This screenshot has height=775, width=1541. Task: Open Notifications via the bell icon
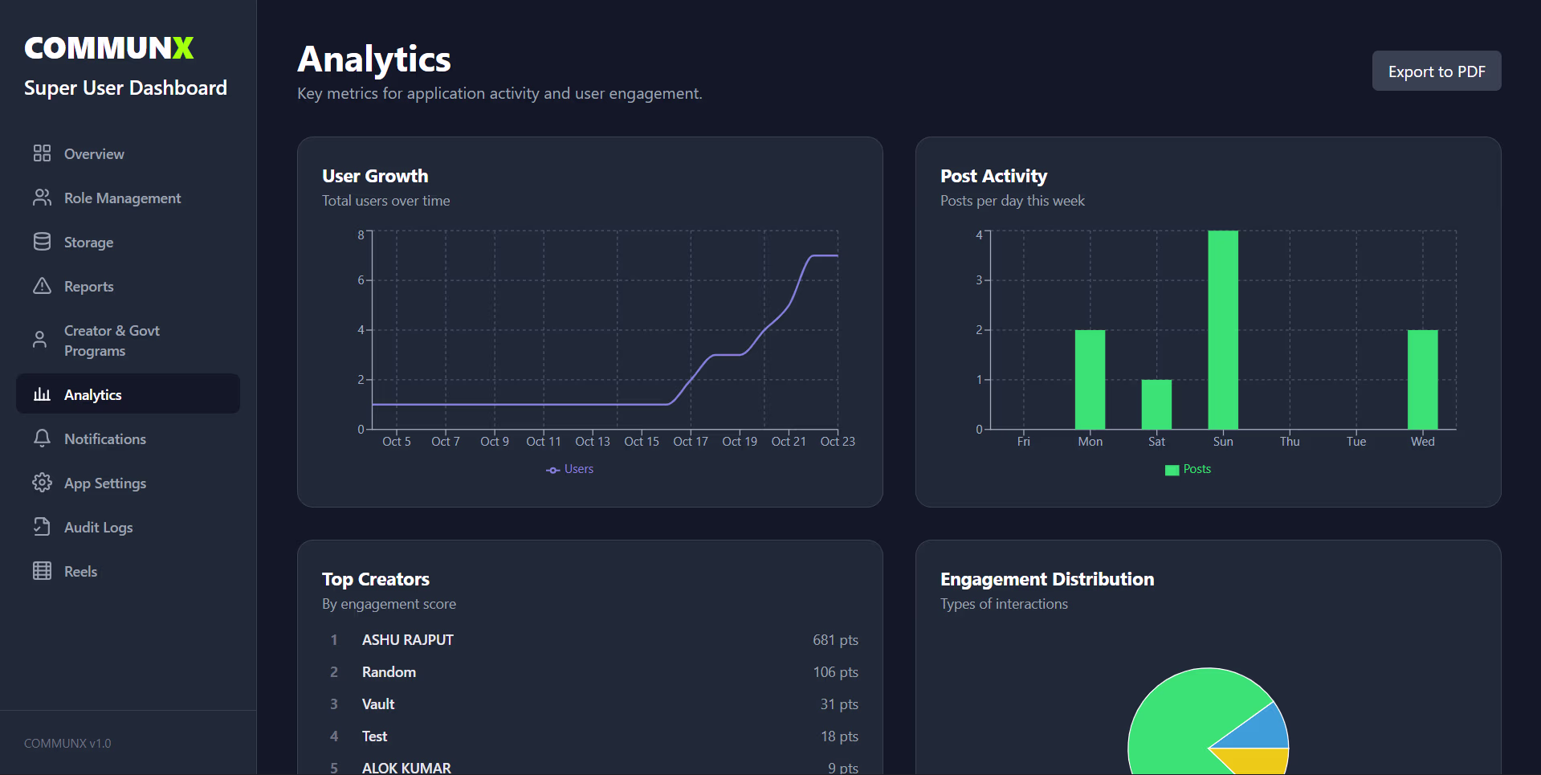pos(43,438)
